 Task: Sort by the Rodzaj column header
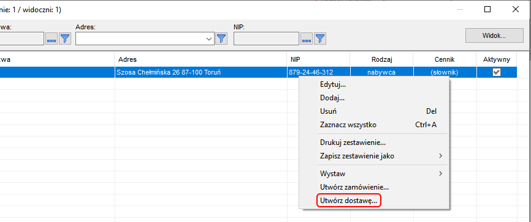381,59
